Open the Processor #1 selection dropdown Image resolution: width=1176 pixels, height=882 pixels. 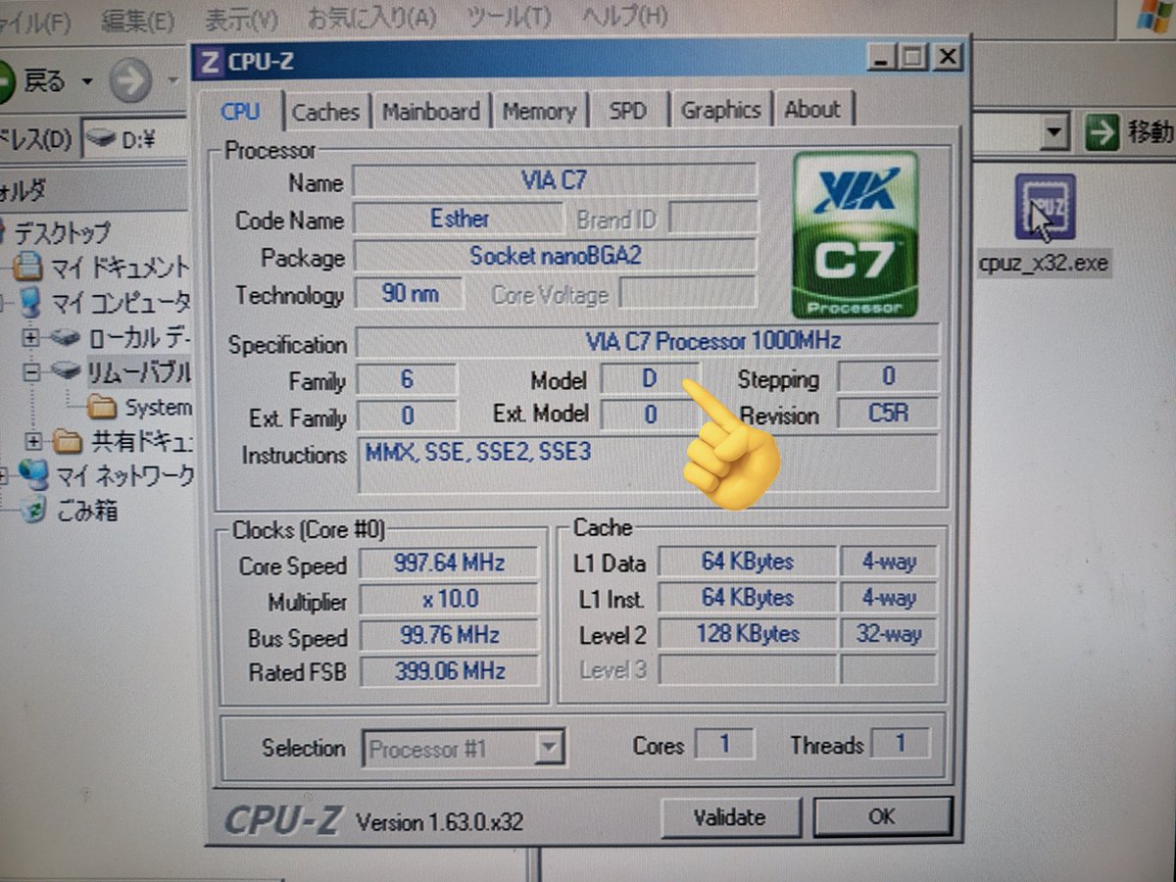point(551,750)
